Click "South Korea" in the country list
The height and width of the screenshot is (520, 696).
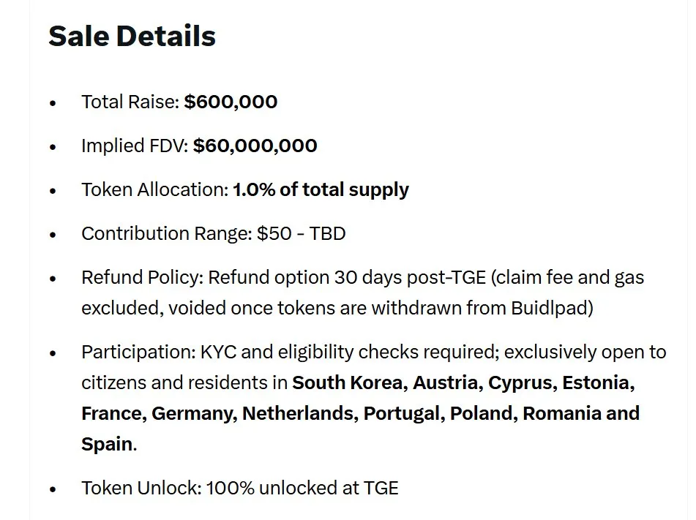point(349,383)
